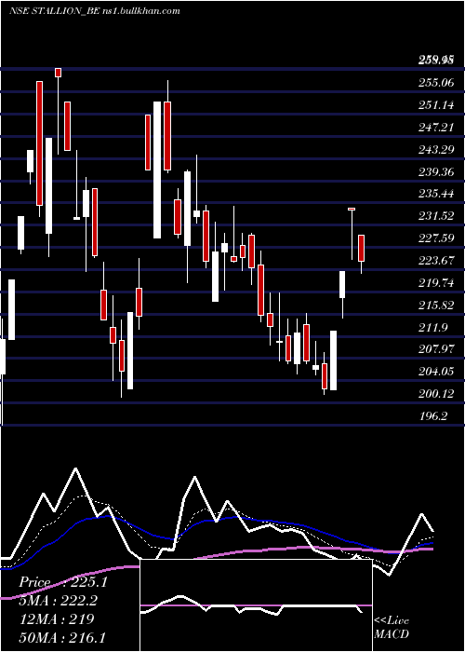Screen dimensions: 465x652
Task: Select the 215.82 price axis label
Action: tap(436, 306)
